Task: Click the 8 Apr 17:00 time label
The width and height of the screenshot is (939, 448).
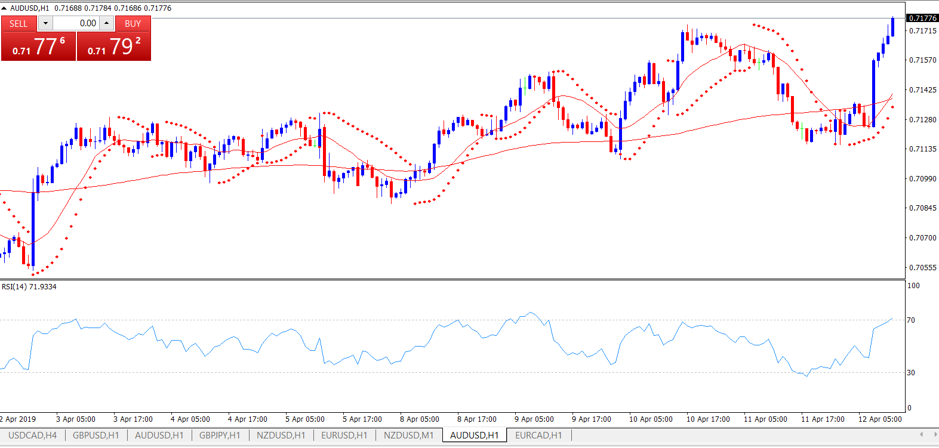Action: click(477, 419)
